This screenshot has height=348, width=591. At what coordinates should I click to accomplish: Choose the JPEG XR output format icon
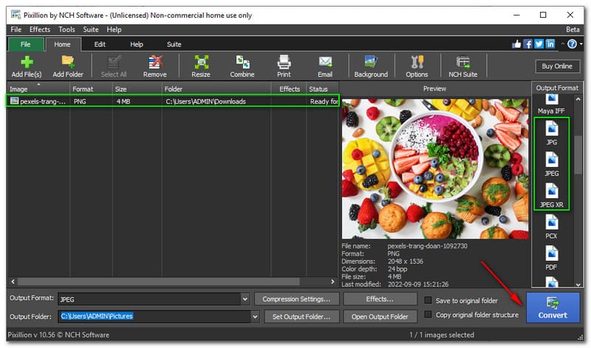[552, 193]
